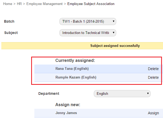Select the Rana Tana (English) entry
This screenshot has width=163, height=118.
(x=72, y=69)
